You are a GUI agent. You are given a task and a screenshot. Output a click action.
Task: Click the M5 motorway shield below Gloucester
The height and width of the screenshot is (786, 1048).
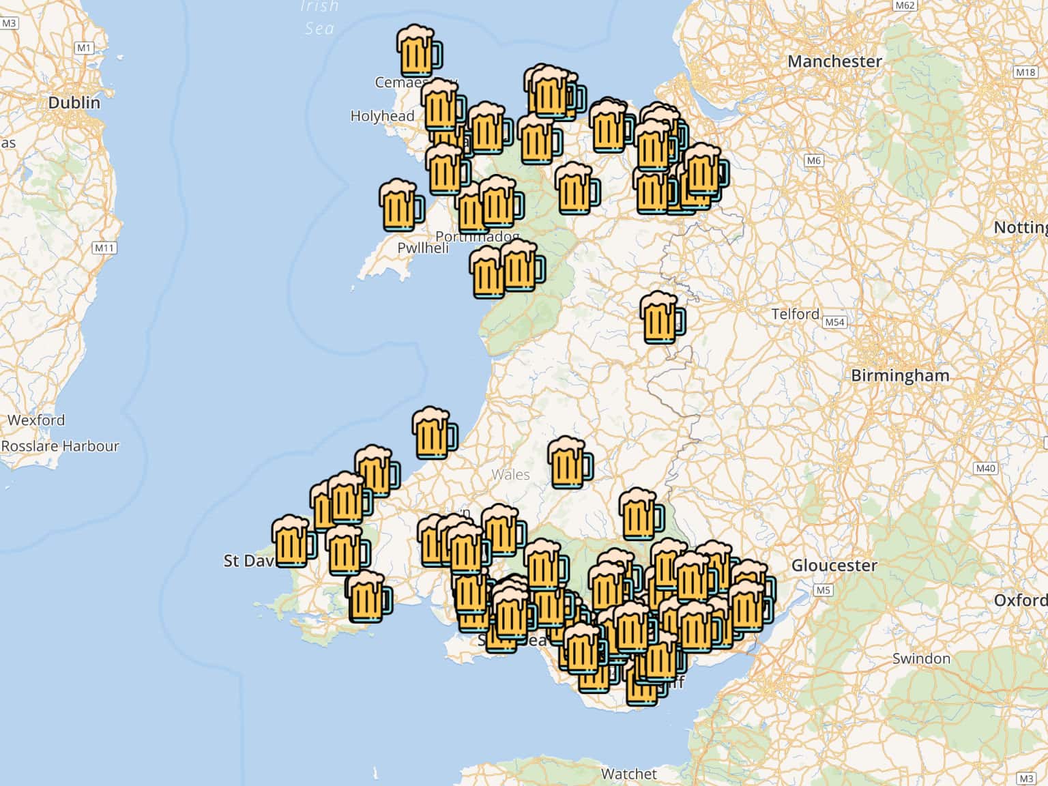click(x=823, y=590)
